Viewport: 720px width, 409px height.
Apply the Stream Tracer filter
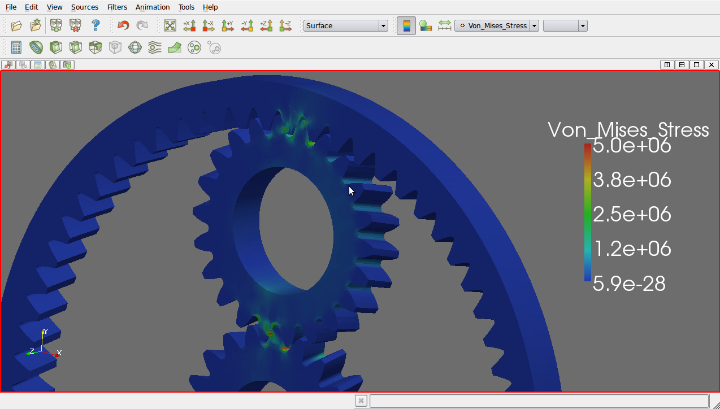point(155,47)
